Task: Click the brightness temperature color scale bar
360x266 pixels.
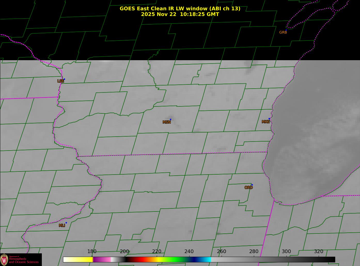Action: click(199, 259)
